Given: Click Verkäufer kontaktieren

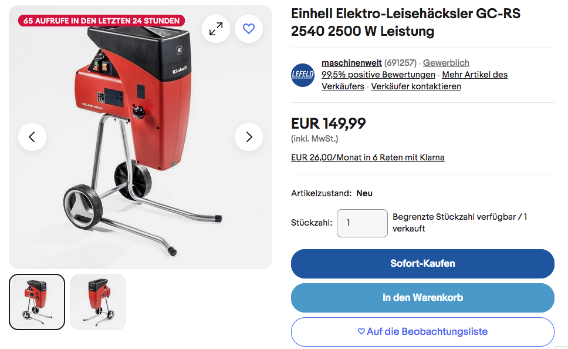Looking at the screenshot, I should click(416, 86).
